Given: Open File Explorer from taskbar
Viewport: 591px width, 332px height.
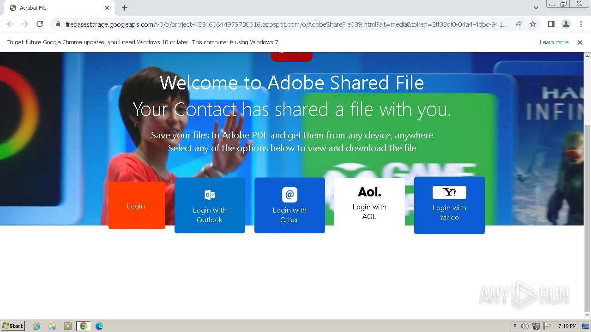Looking at the screenshot, I should click(52, 326).
